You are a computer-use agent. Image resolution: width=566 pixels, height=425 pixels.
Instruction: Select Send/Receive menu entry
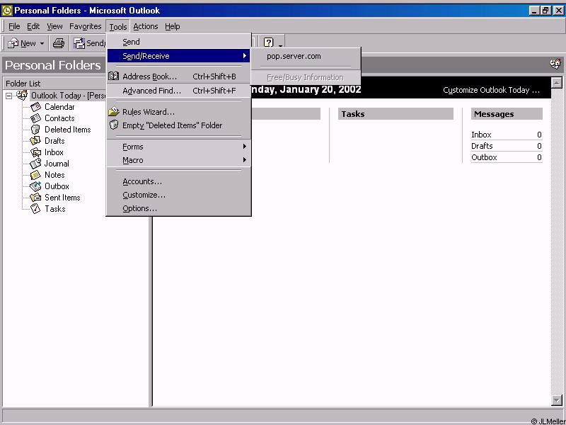pos(179,56)
